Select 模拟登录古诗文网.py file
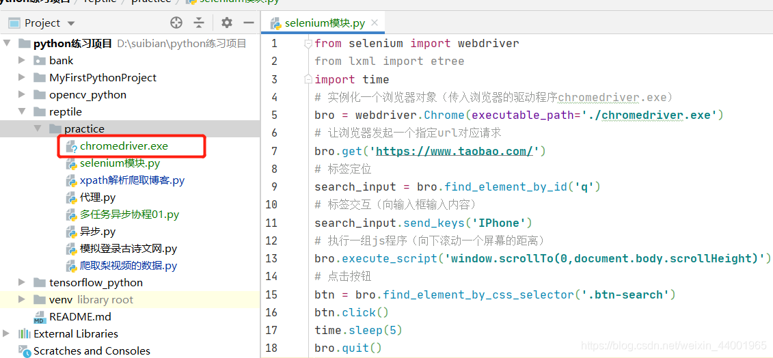773x358 pixels. pos(128,249)
